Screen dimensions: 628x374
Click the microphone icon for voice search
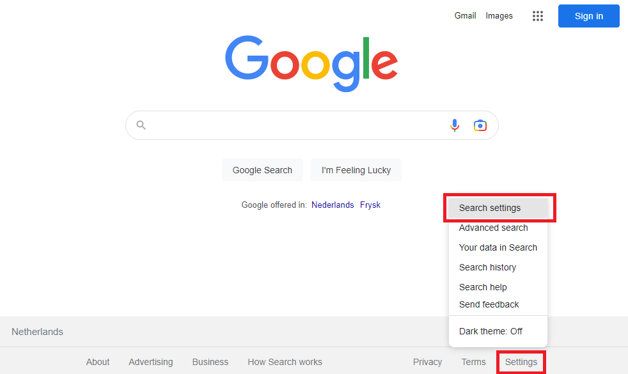[x=454, y=125]
